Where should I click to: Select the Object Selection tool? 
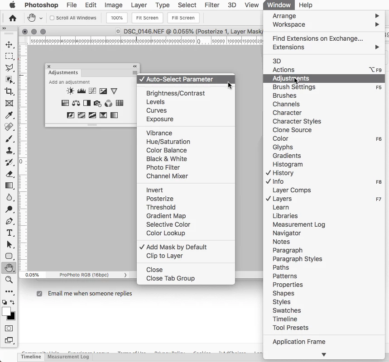(9, 80)
